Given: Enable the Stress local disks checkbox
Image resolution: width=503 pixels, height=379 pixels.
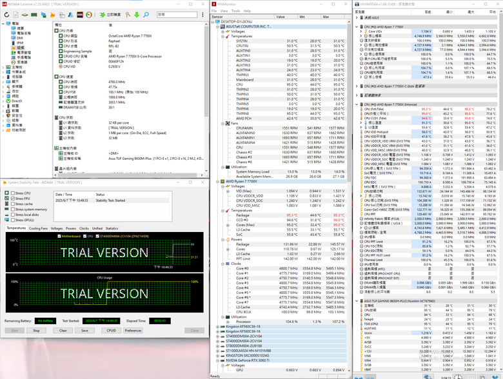Looking at the screenshot, I should click(13, 215).
